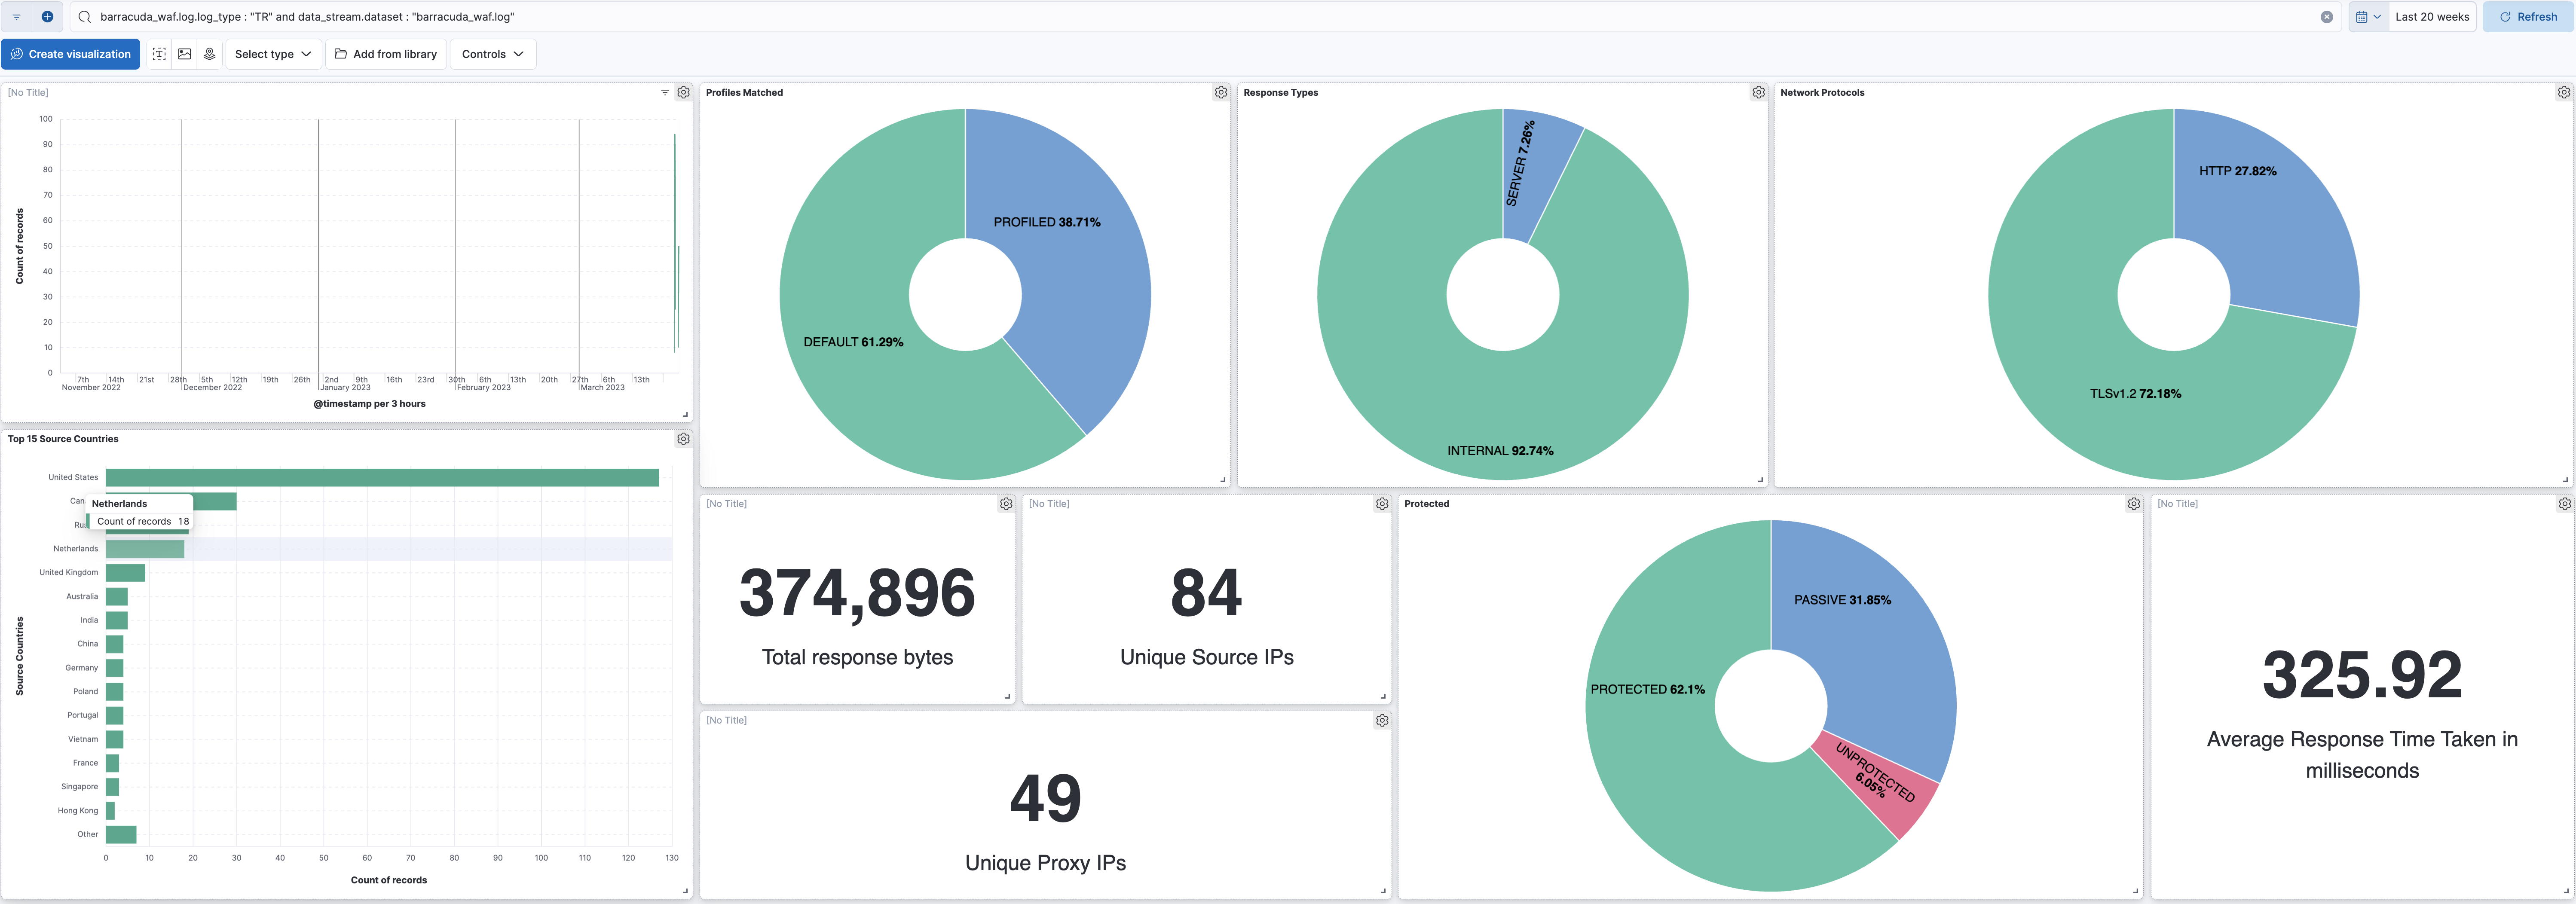Expand the Select type dropdown
The image size is (2576, 904).
[273, 54]
